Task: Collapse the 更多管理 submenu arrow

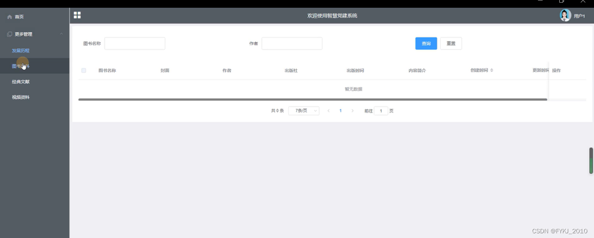Action: [x=61, y=34]
